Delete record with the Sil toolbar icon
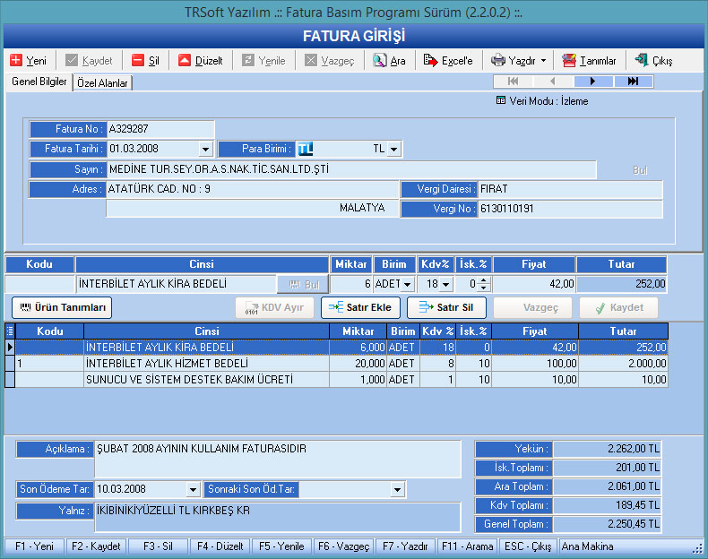This screenshot has width=708, height=559. pos(138,60)
